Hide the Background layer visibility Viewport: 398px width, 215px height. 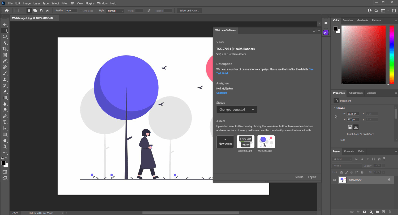pyautogui.click(x=335, y=180)
